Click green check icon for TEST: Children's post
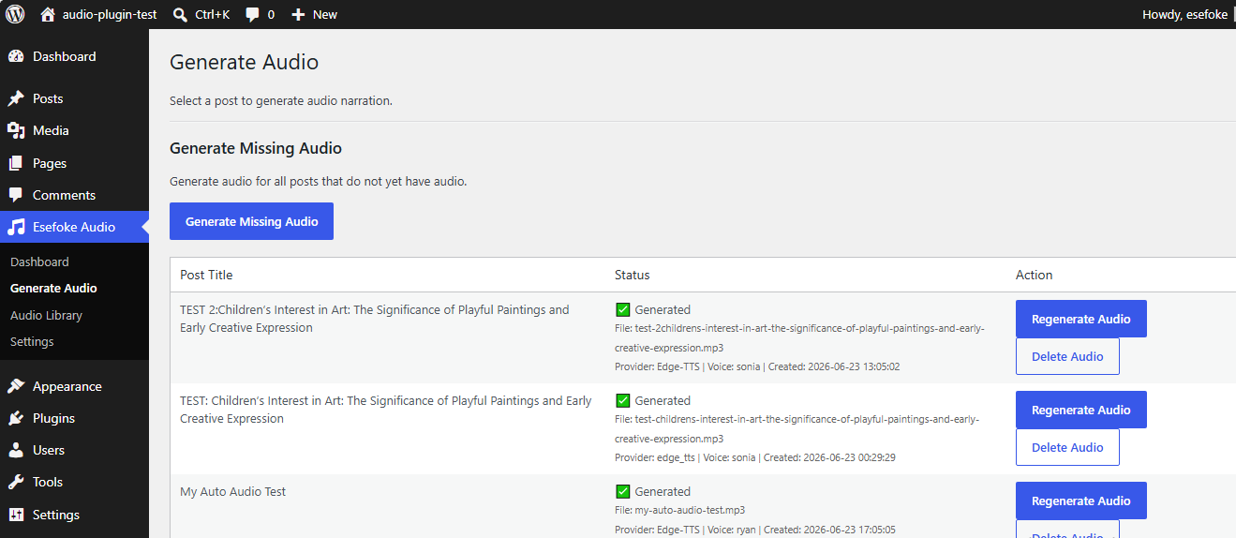1236x538 pixels. pyautogui.click(x=622, y=400)
